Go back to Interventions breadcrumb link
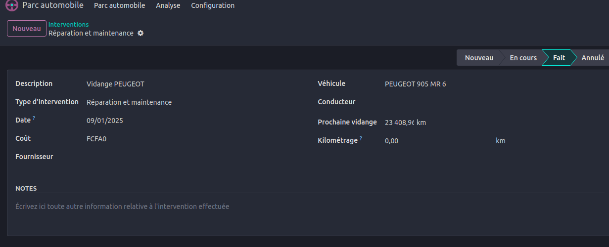 tap(68, 24)
